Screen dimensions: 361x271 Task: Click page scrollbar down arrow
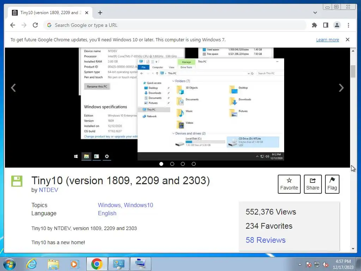tap(353, 249)
